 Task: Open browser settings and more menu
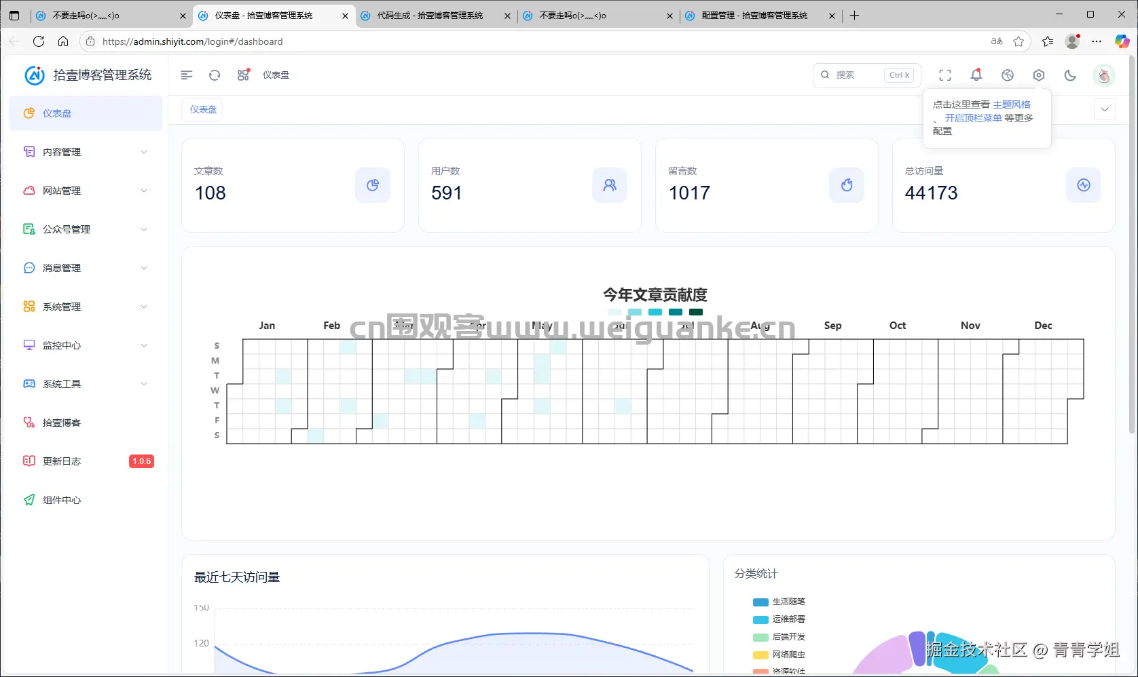pyautogui.click(x=1097, y=41)
